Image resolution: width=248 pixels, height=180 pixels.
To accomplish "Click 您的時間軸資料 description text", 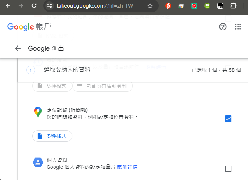I will pyautogui.click(x=92, y=117).
